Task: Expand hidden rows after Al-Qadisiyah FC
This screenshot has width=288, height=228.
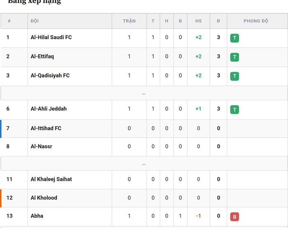Action: point(144,93)
